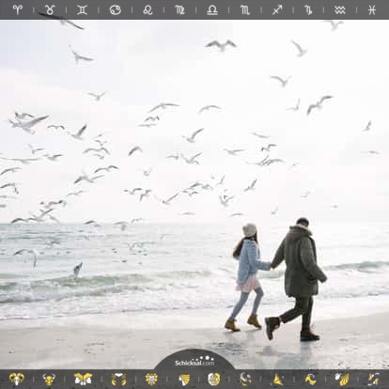Open the beach couple photo
This screenshot has height=389, width=389.
pyautogui.click(x=194, y=194)
